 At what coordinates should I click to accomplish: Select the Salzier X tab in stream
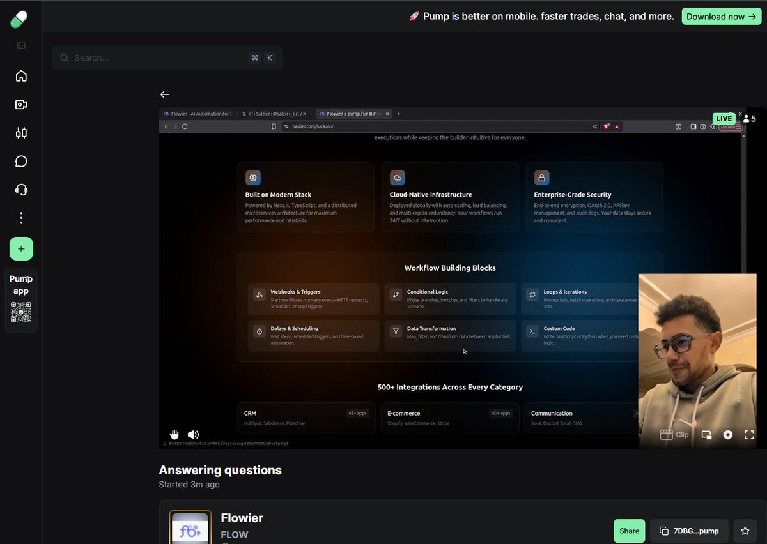click(275, 114)
